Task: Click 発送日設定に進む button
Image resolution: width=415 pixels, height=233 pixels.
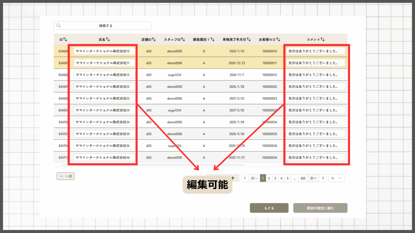Action: point(320,208)
